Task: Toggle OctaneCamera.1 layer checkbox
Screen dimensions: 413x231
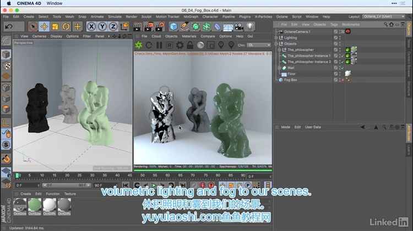Action: coord(335,32)
